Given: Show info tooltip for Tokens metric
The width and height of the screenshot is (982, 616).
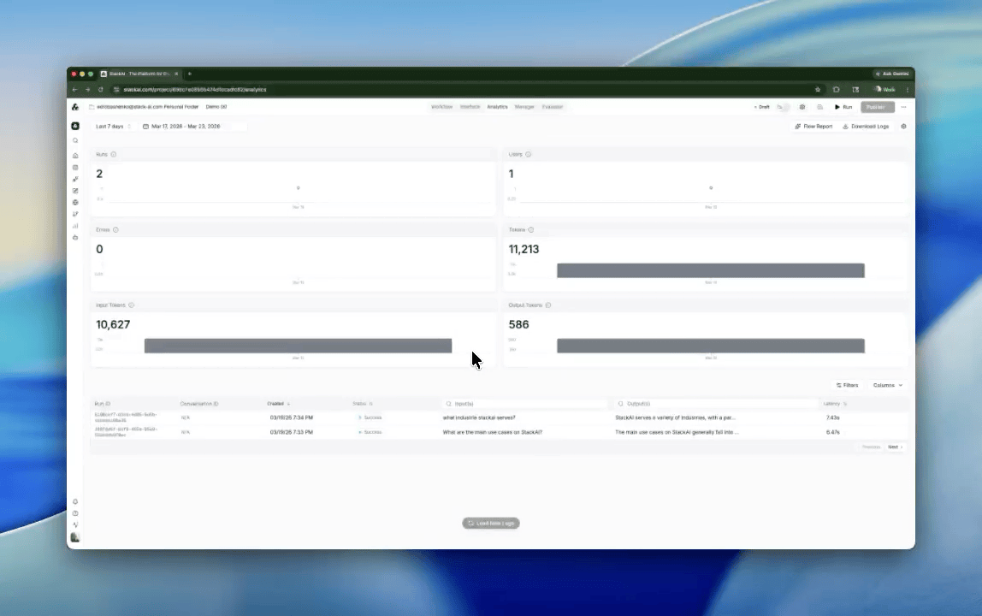Looking at the screenshot, I should [531, 230].
